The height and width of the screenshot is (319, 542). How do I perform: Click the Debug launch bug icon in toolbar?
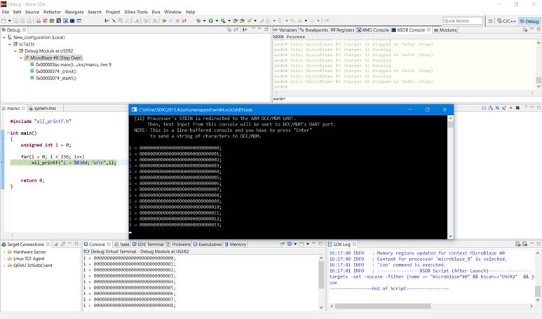(x=199, y=21)
